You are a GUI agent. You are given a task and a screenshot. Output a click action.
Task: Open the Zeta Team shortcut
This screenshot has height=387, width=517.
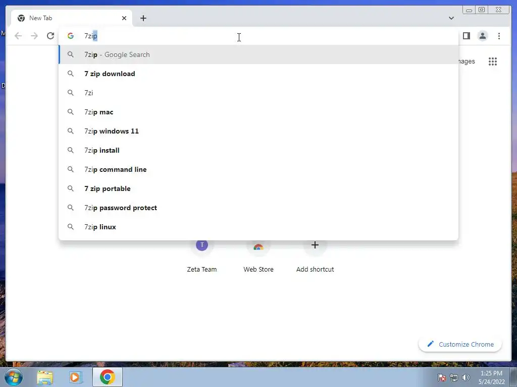tap(202, 256)
